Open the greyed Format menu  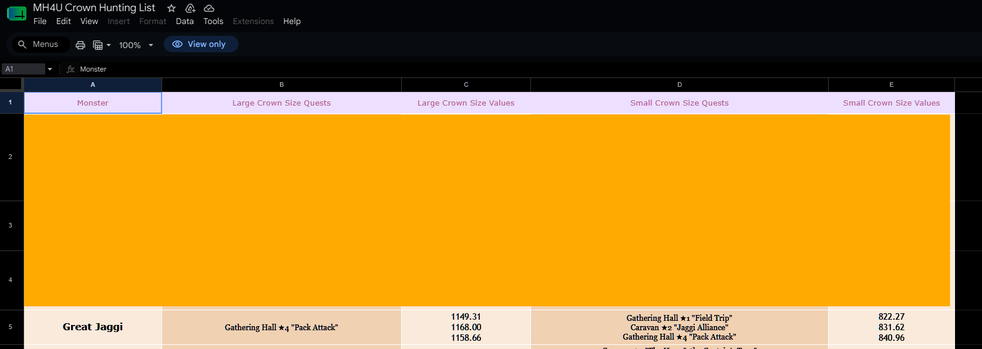point(153,21)
